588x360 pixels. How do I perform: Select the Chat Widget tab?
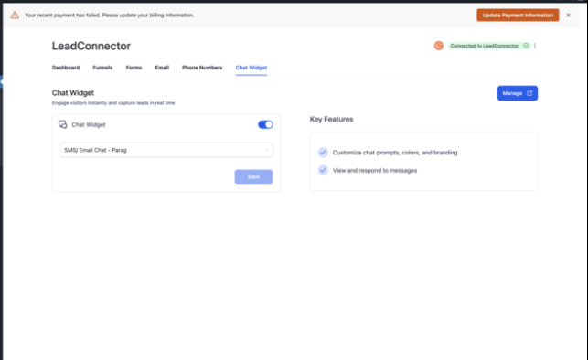(251, 68)
